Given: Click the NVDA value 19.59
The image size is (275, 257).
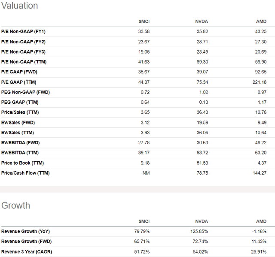Looking at the screenshot, I should [202, 123].
